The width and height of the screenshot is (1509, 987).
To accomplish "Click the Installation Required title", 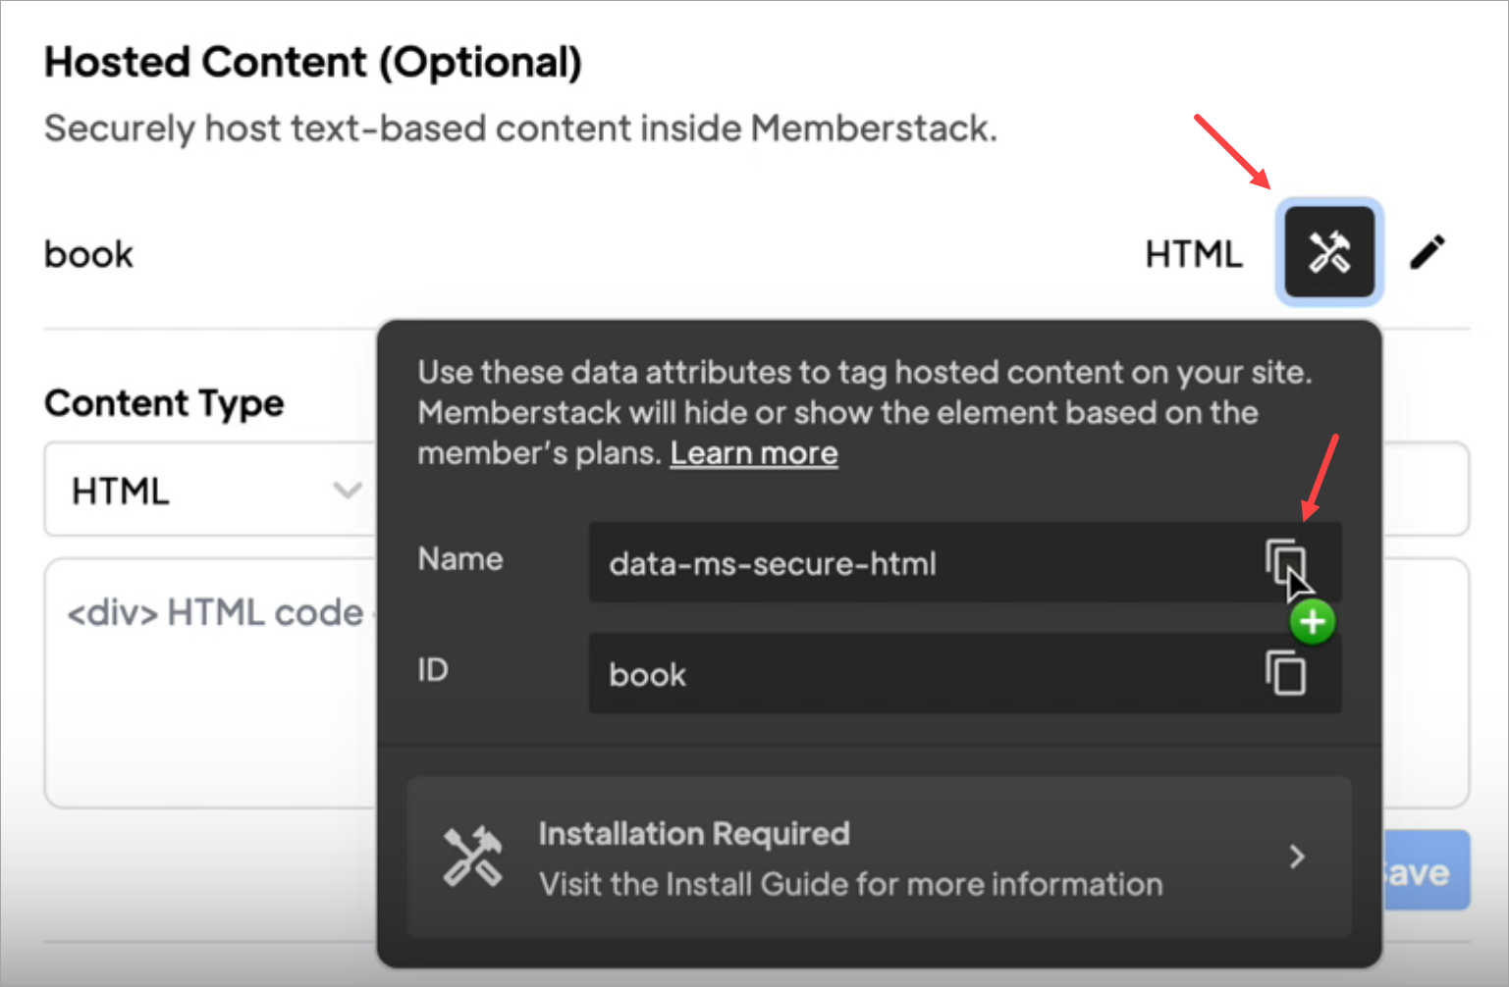I will pos(693,833).
